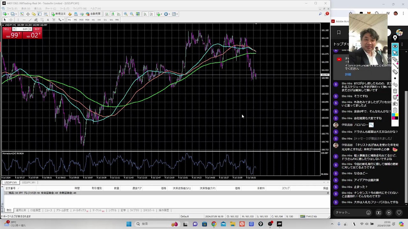
Task: Click the lot volume 0.01 field
Action: coord(22,29)
